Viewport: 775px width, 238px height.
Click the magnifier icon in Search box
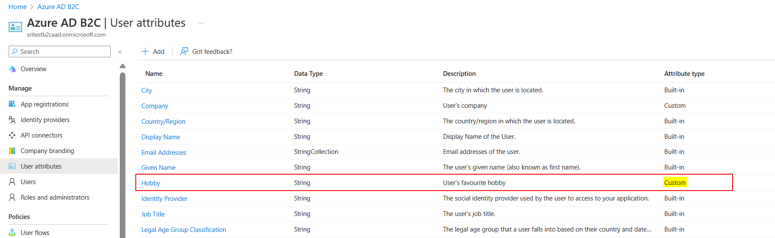[15, 52]
